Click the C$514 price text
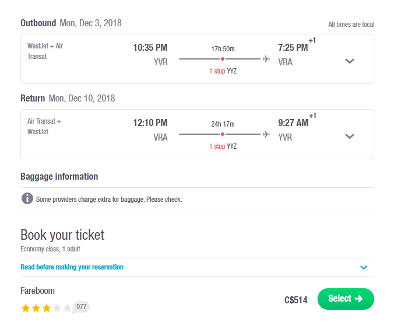 tap(295, 300)
